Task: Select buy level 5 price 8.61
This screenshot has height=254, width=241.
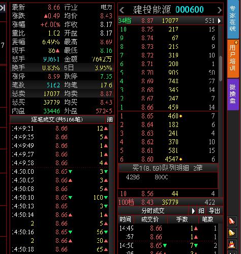Action: click(147, 151)
